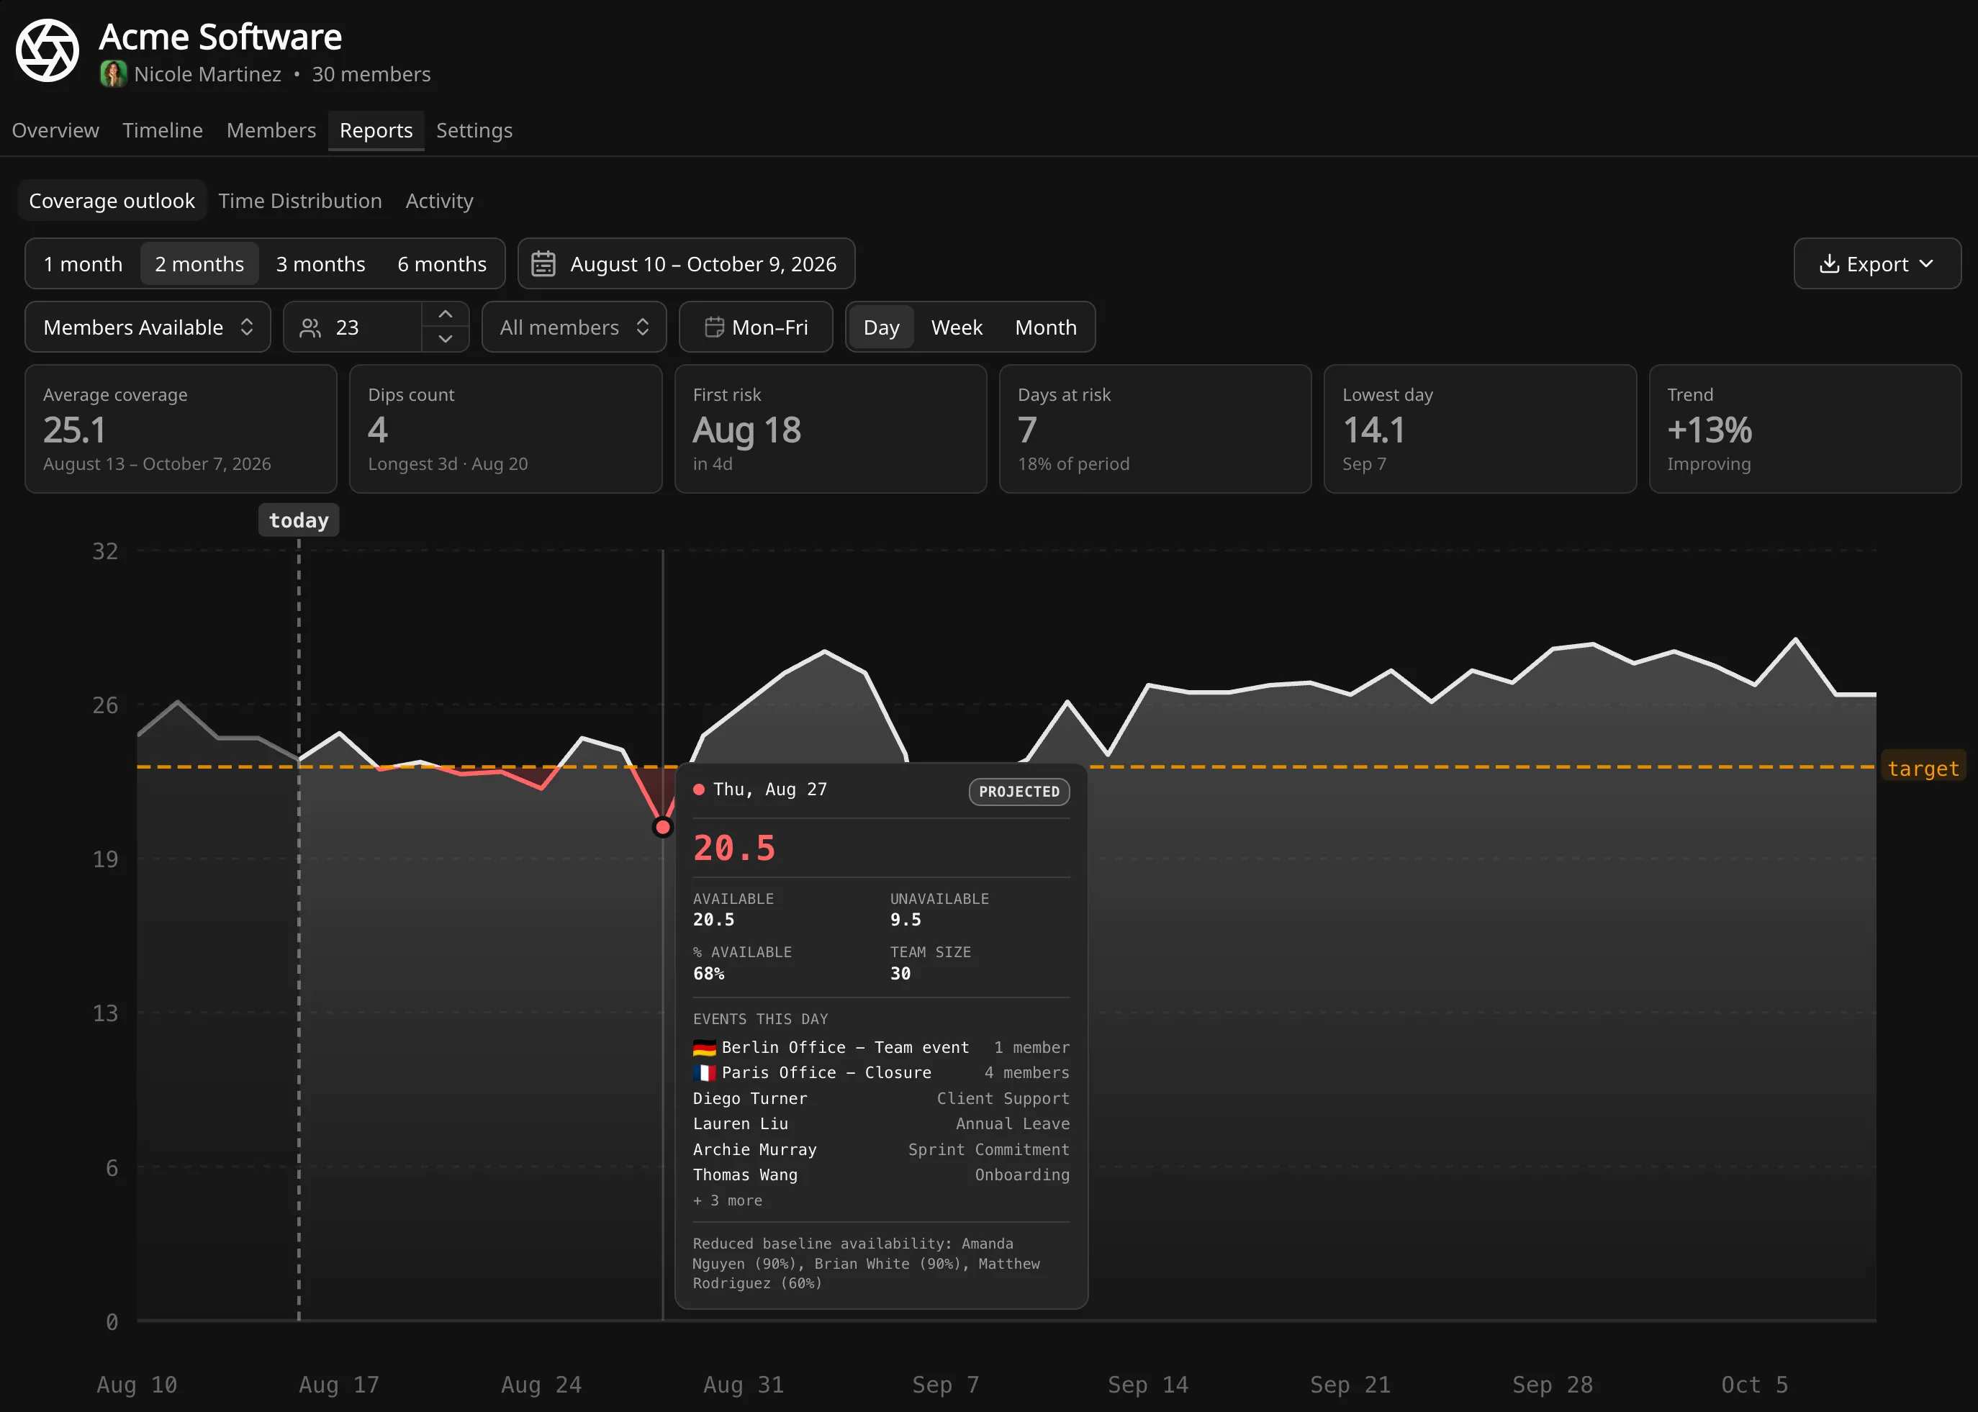
Task: Click the people icon beside 23
Action: coord(310,327)
